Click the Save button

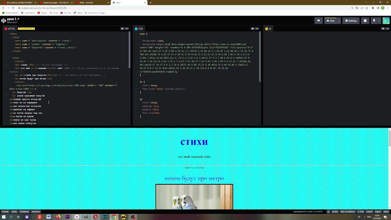click(x=330, y=21)
